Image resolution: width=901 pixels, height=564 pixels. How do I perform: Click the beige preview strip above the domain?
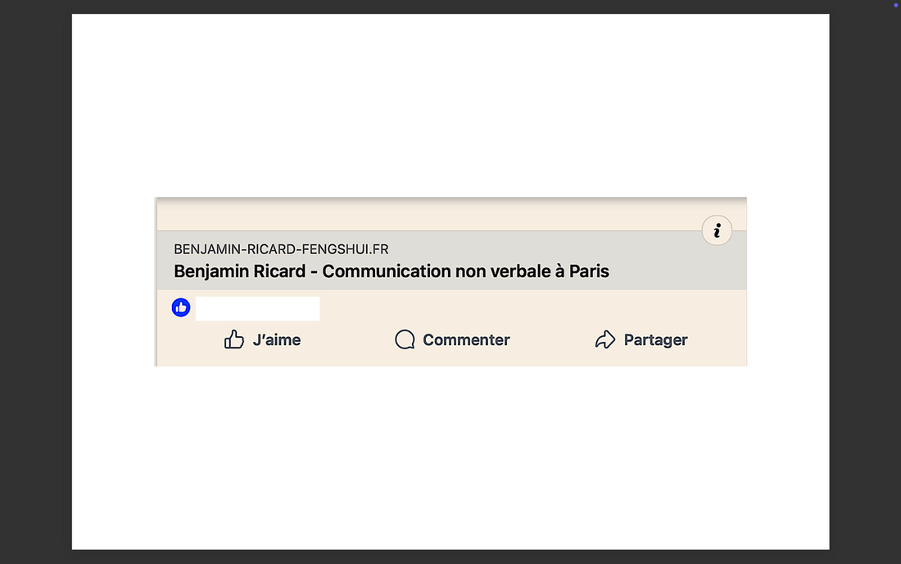426,216
